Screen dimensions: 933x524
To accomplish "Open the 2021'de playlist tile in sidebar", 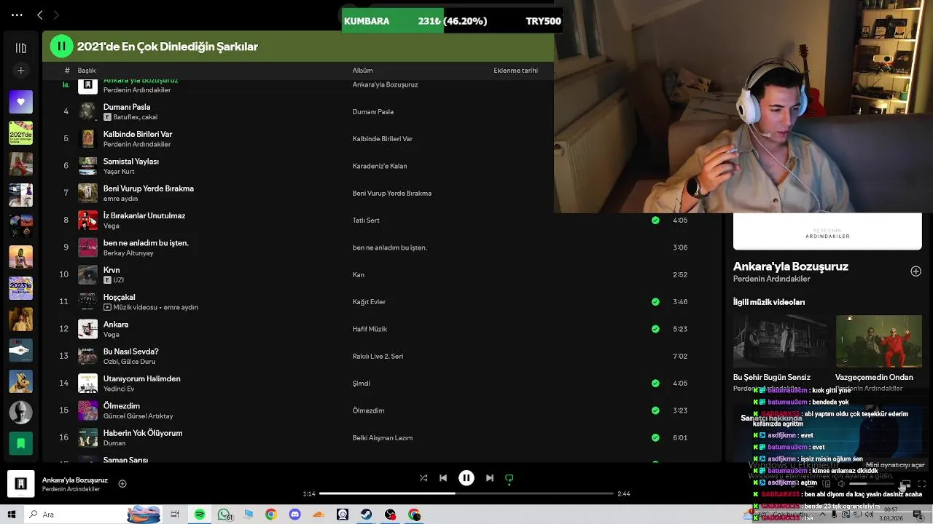I will coord(20,133).
